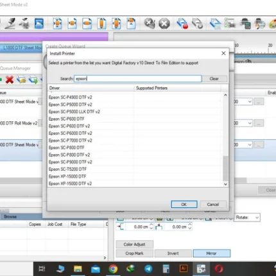Open the Opera browser on the taskbar
276x276 pixels.
(x=218, y=269)
